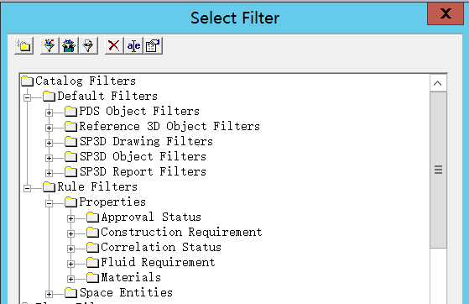Expand SP3D Object Filters node
This screenshot has height=304, width=469.
pos(49,158)
